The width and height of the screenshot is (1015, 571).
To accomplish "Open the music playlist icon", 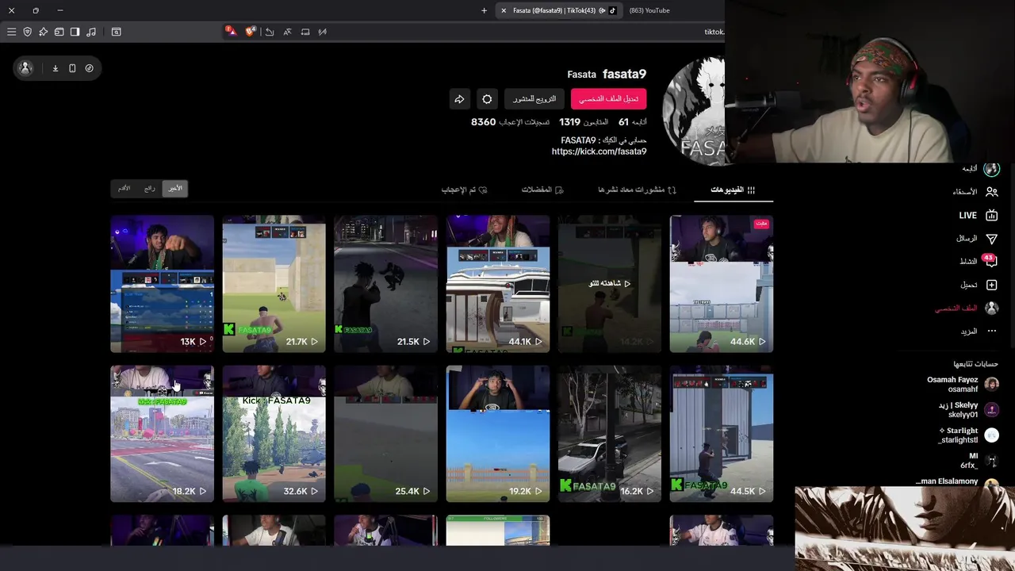I will (x=91, y=32).
